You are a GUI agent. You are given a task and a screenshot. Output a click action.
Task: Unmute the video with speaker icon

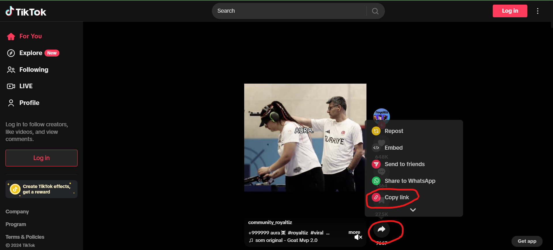click(358, 237)
